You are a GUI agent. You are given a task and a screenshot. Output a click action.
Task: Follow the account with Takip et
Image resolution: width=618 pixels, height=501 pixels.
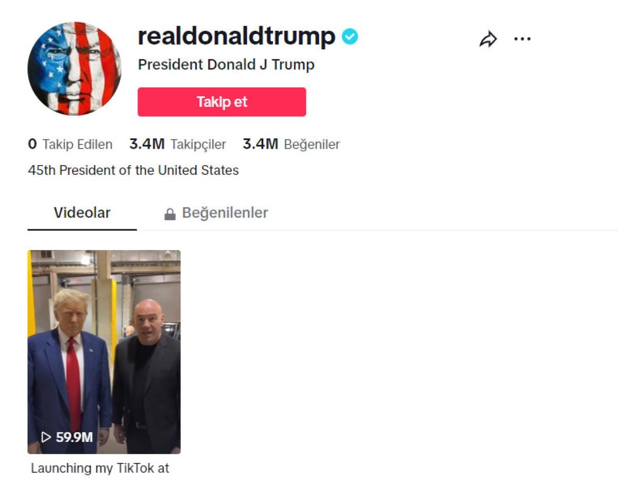pyautogui.click(x=222, y=102)
